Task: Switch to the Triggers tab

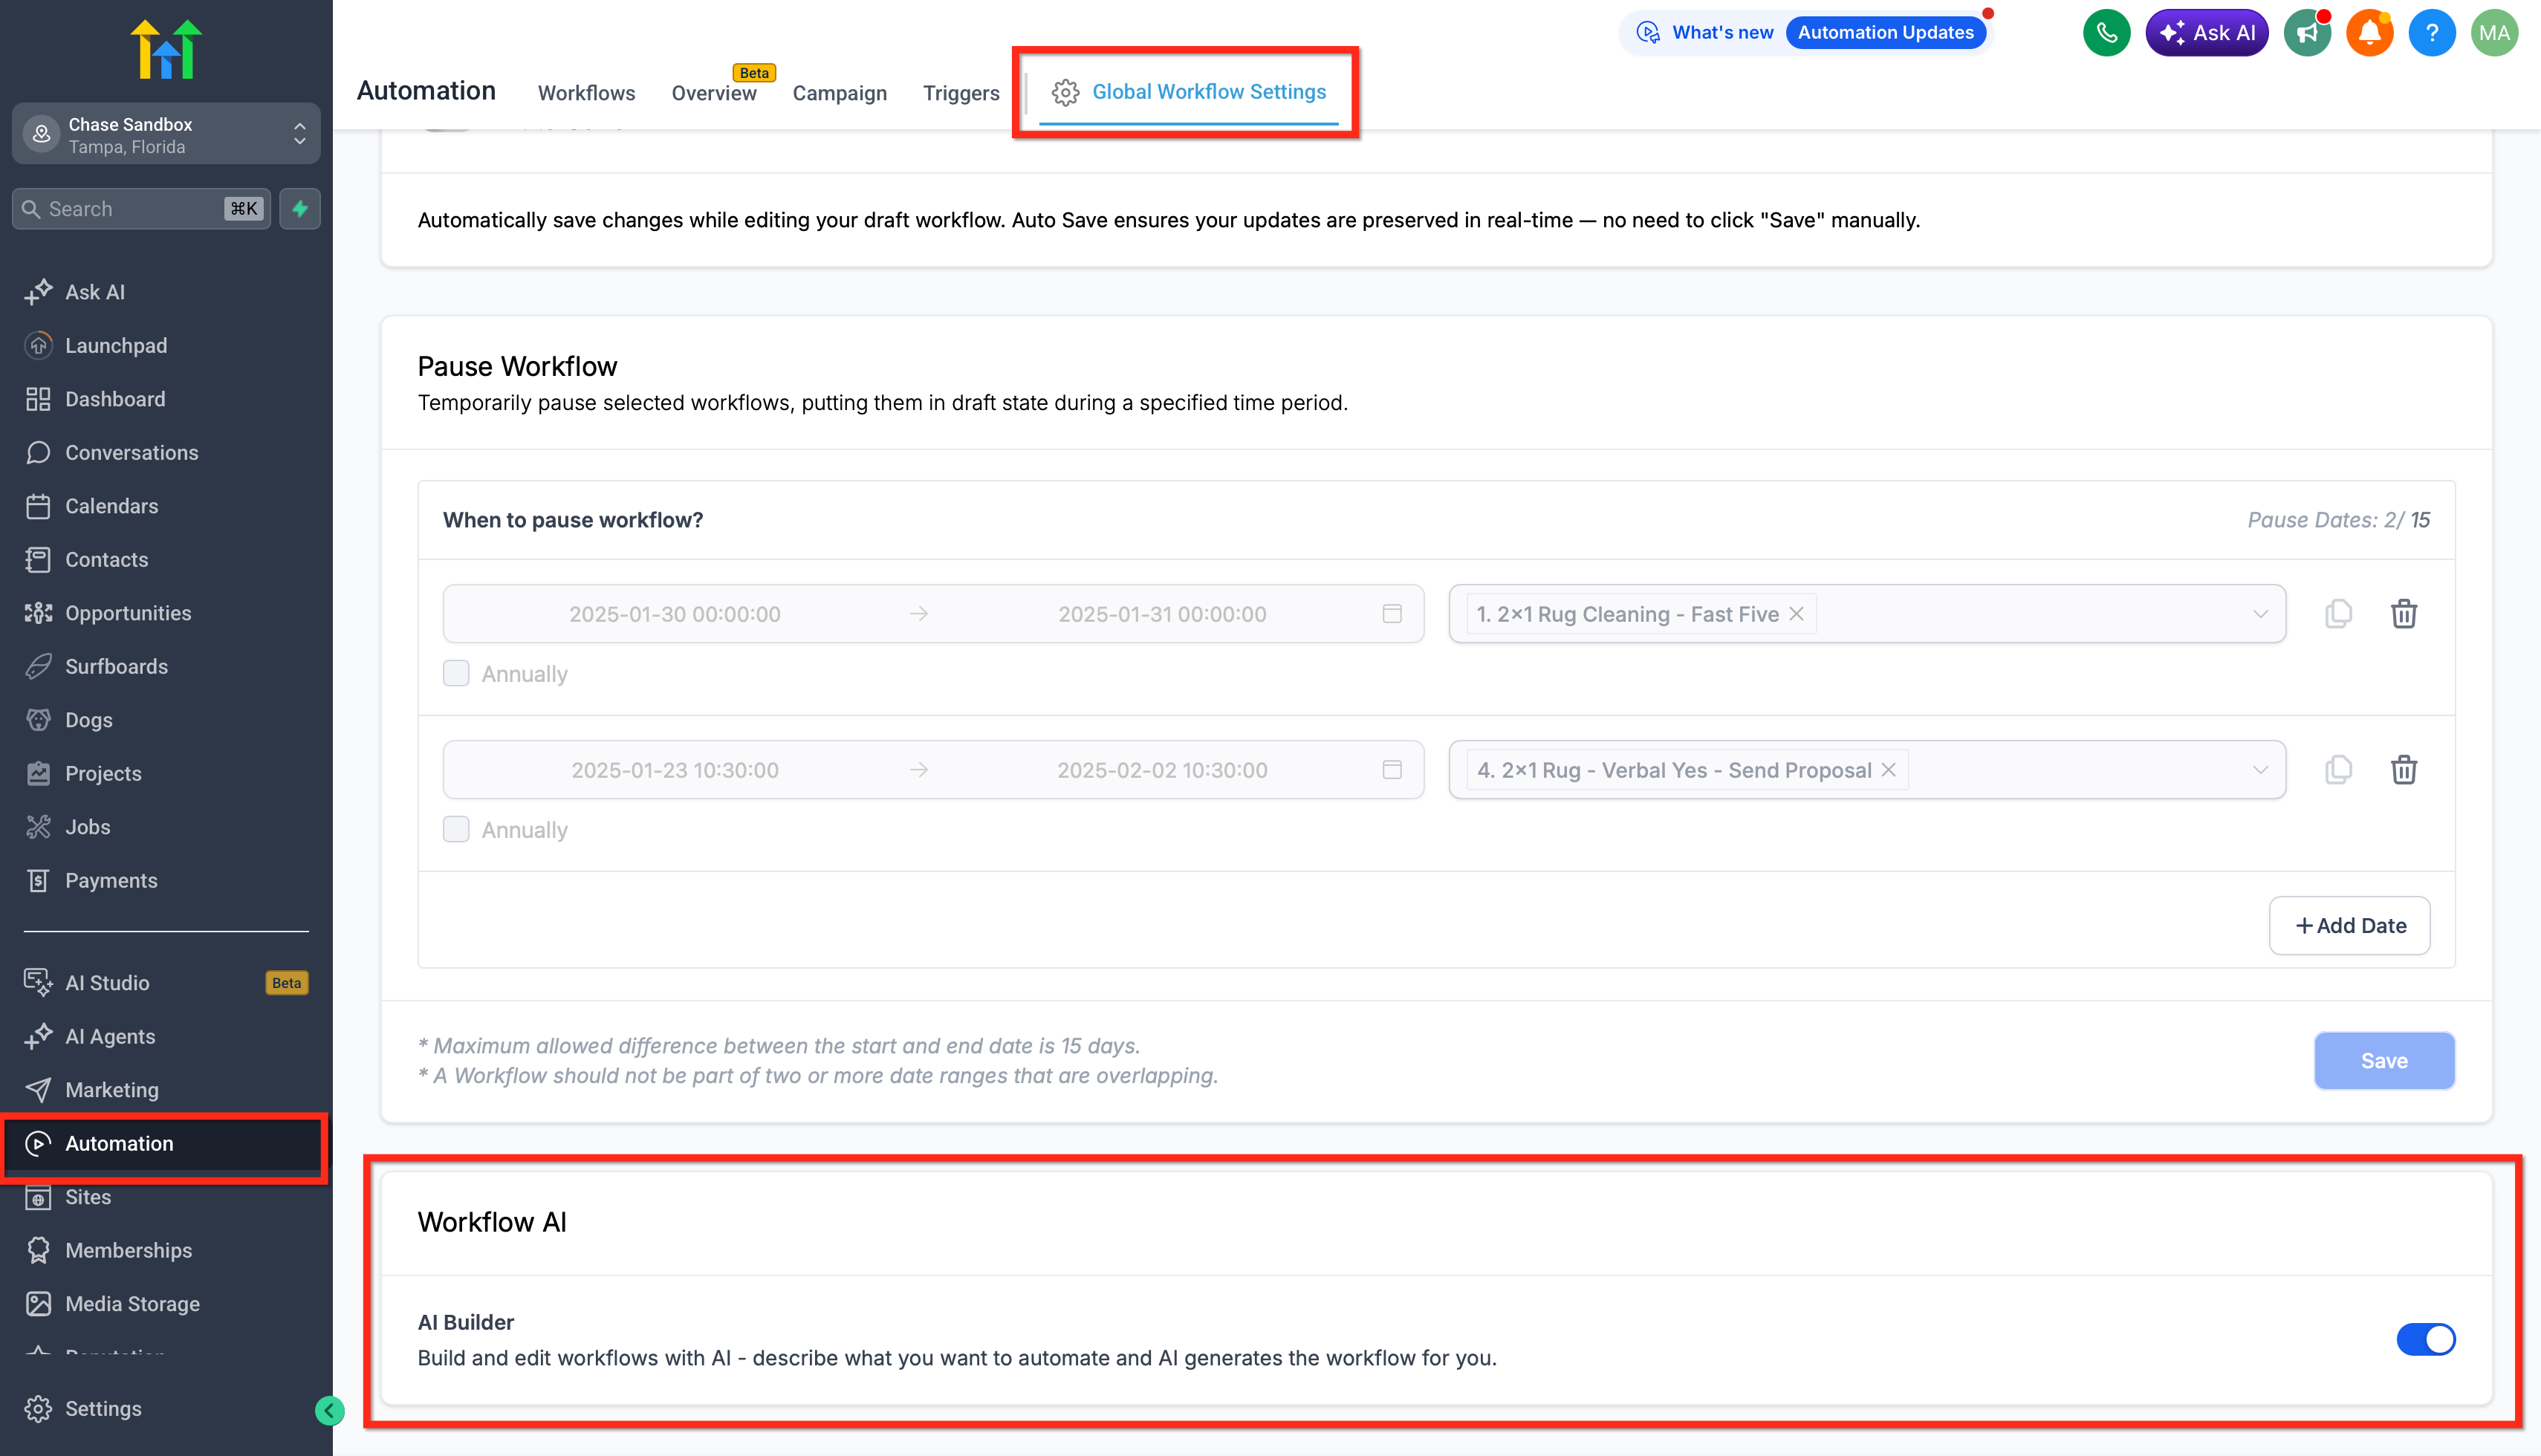Action: [961, 93]
